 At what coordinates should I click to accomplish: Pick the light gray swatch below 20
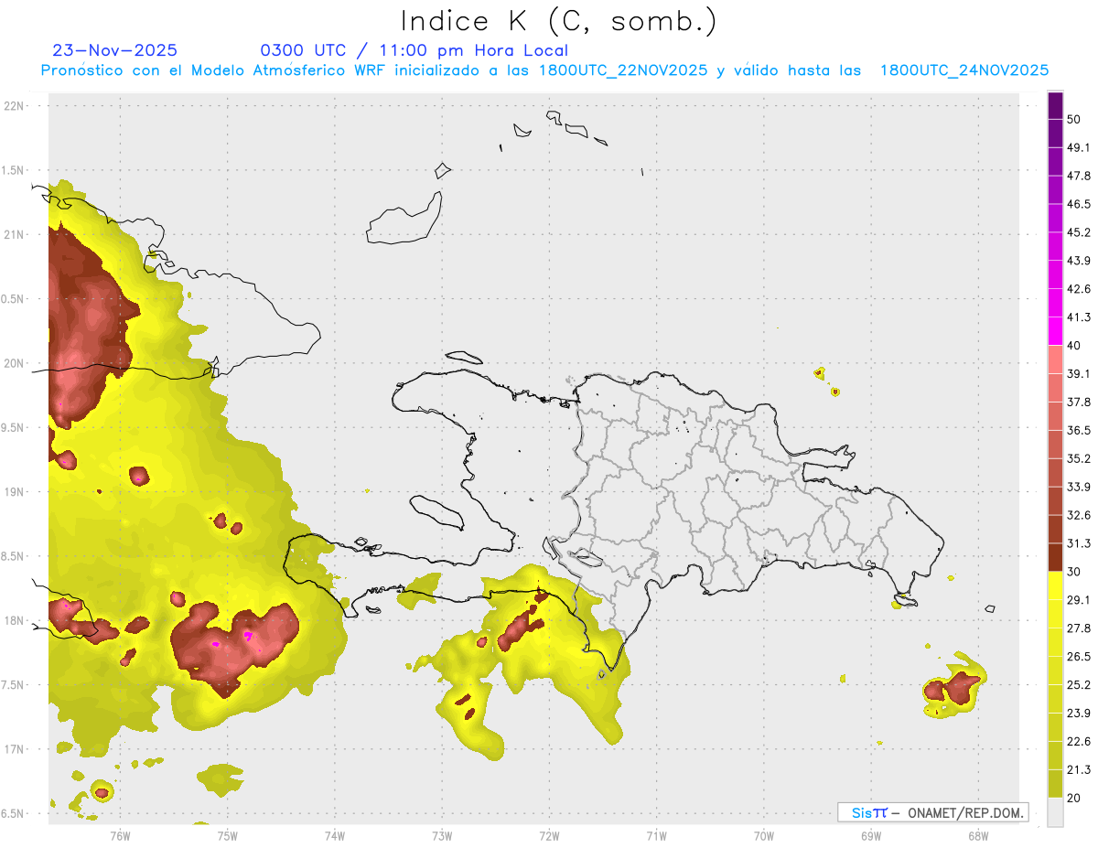click(1055, 812)
